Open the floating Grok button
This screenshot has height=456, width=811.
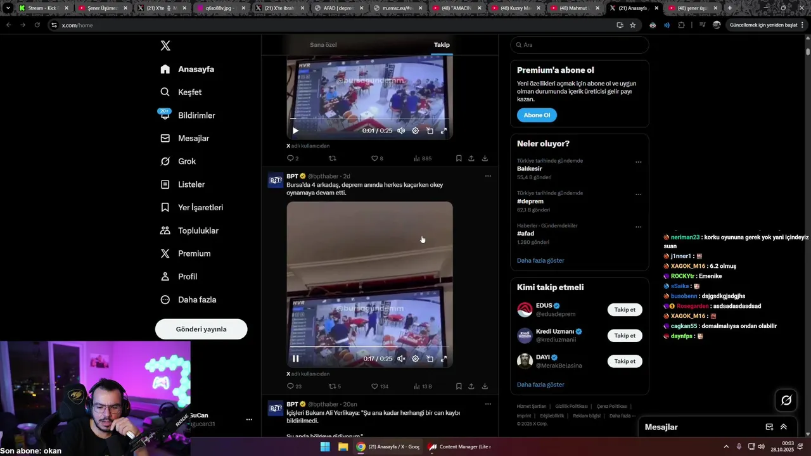(786, 400)
